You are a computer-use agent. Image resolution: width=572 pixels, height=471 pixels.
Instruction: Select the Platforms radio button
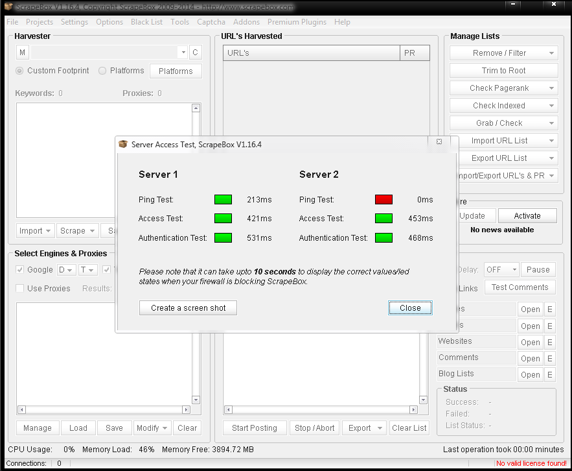tap(102, 71)
